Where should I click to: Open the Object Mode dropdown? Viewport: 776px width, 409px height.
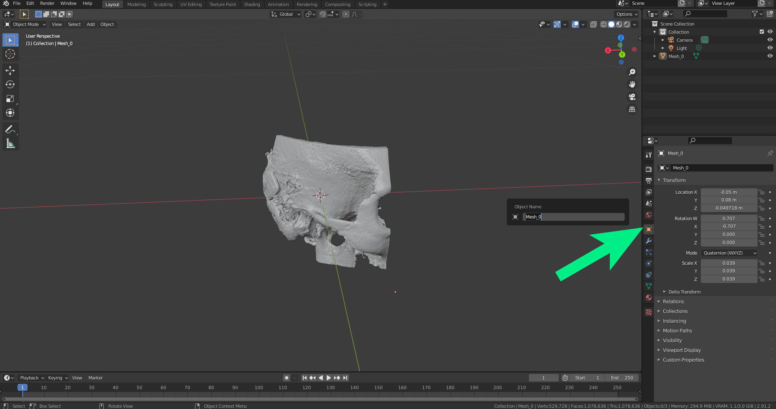point(25,24)
